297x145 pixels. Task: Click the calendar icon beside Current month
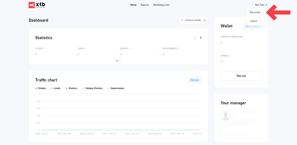click(182, 20)
